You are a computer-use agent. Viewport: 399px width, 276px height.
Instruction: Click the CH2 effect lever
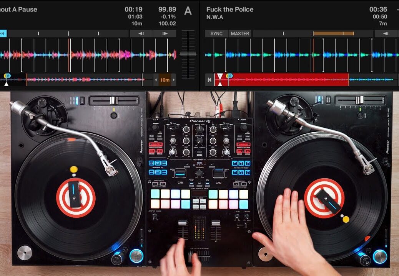[x=218, y=173]
